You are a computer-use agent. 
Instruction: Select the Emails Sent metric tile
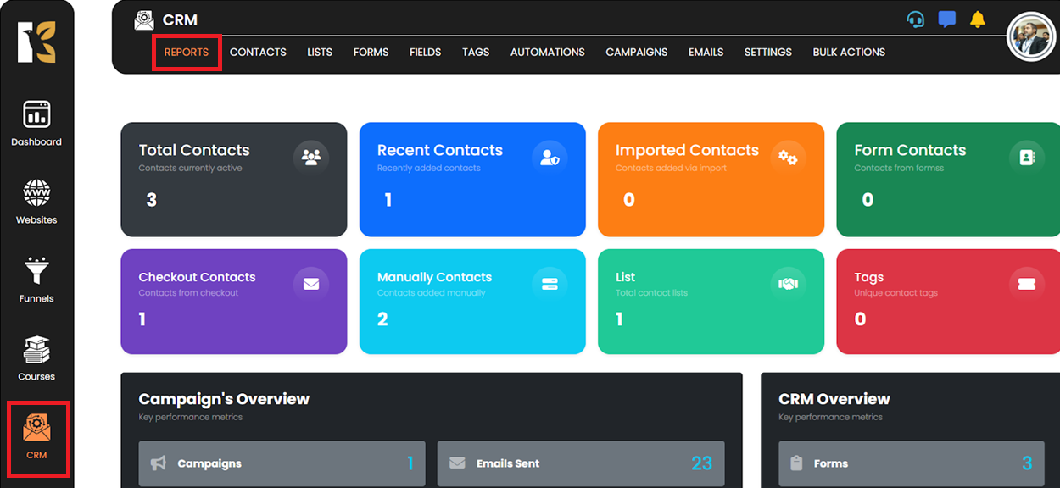(581, 463)
